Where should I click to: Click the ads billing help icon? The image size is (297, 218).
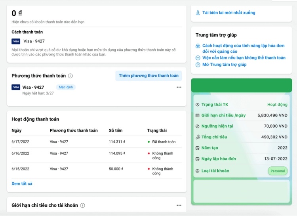pos(198,46)
